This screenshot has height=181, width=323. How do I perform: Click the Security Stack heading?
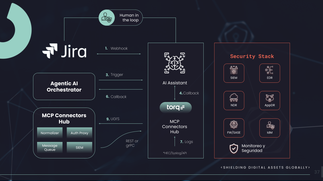point(252,56)
